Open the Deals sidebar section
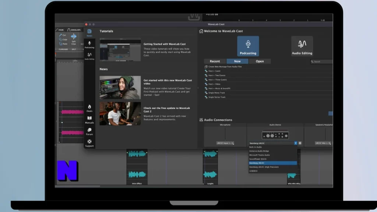 [89, 109]
